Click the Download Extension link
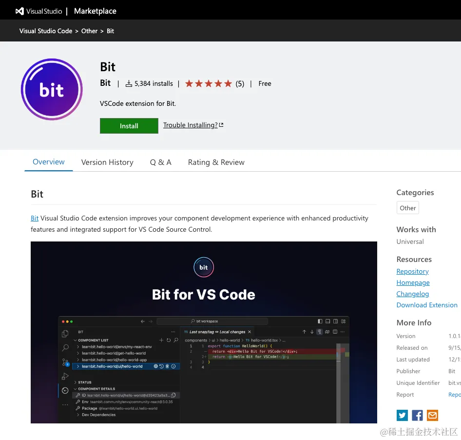 427,305
